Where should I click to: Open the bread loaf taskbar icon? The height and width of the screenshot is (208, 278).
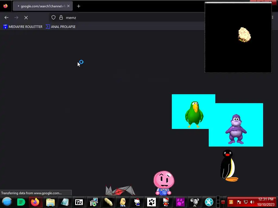108,202
